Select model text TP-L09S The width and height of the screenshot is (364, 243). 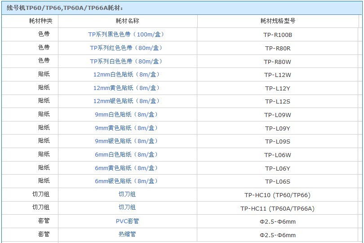(x=278, y=142)
